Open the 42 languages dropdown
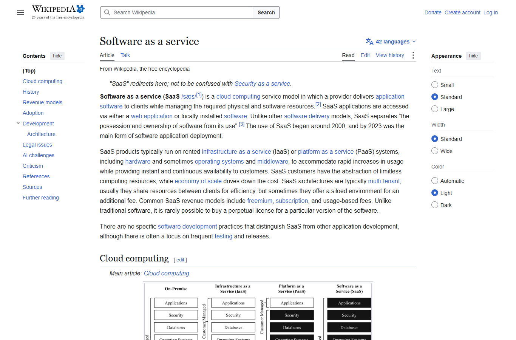 coord(391,42)
